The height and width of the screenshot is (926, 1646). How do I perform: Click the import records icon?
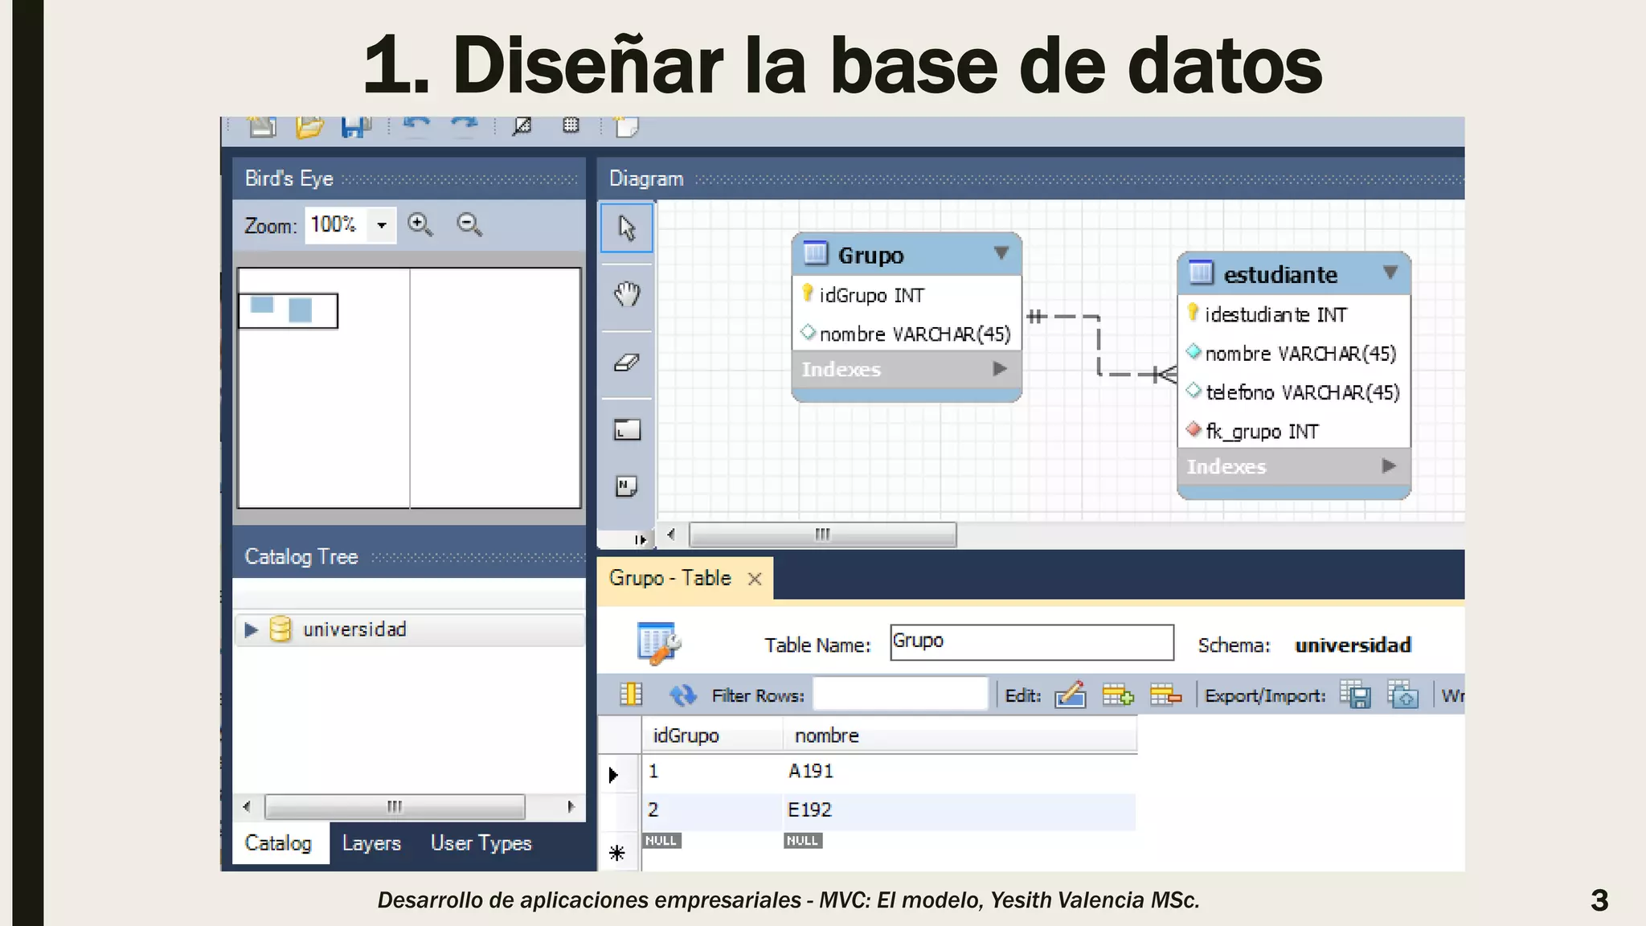[1403, 694]
